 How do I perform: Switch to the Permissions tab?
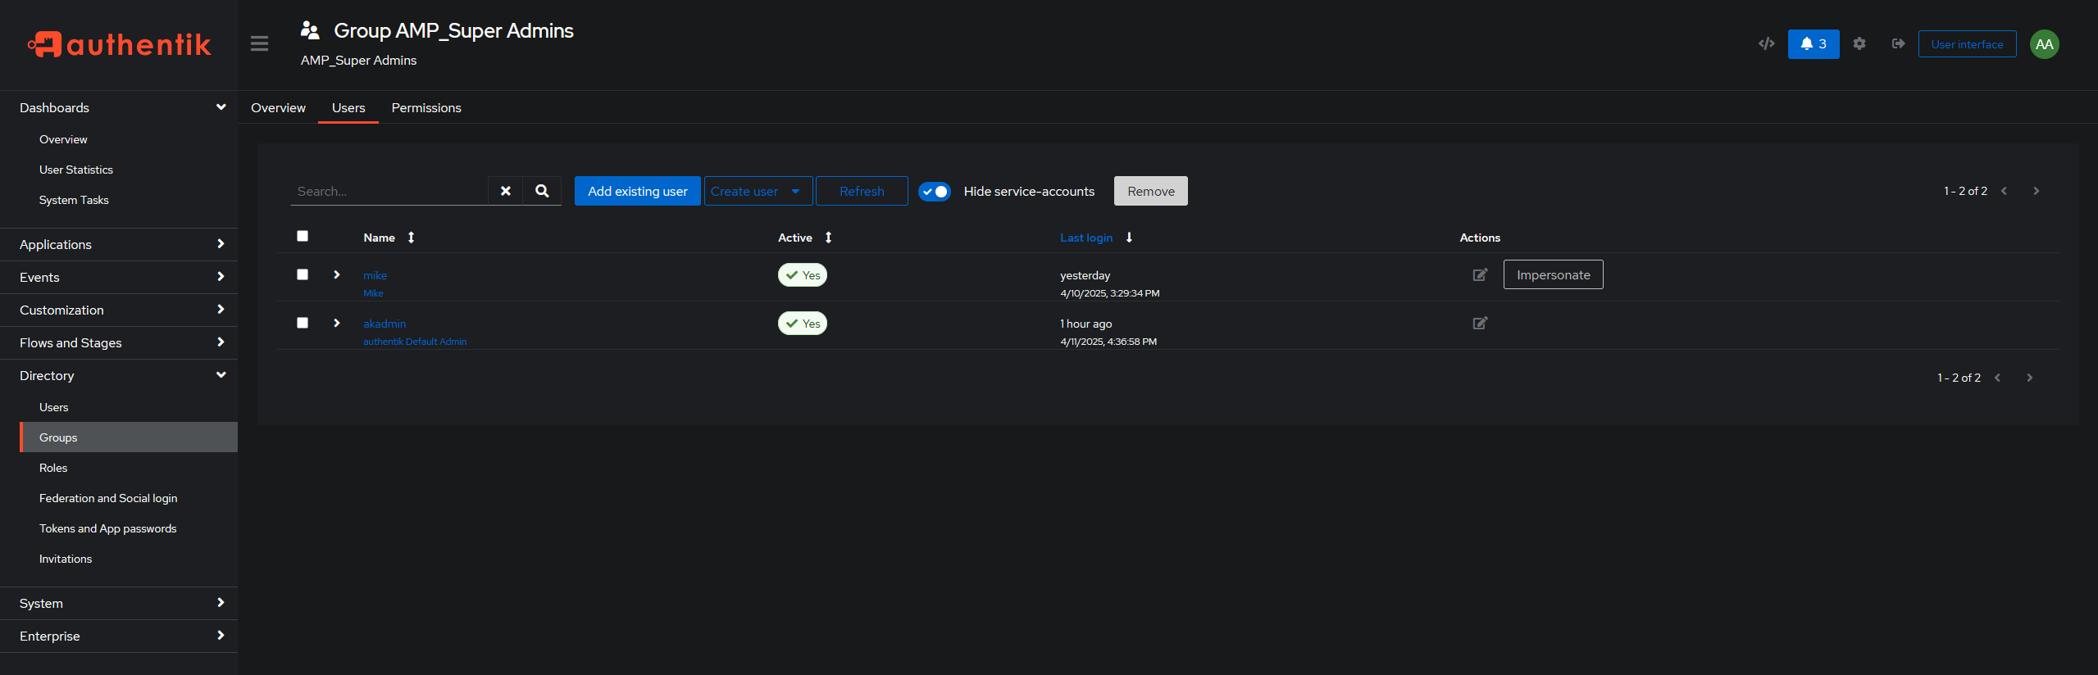tap(426, 108)
